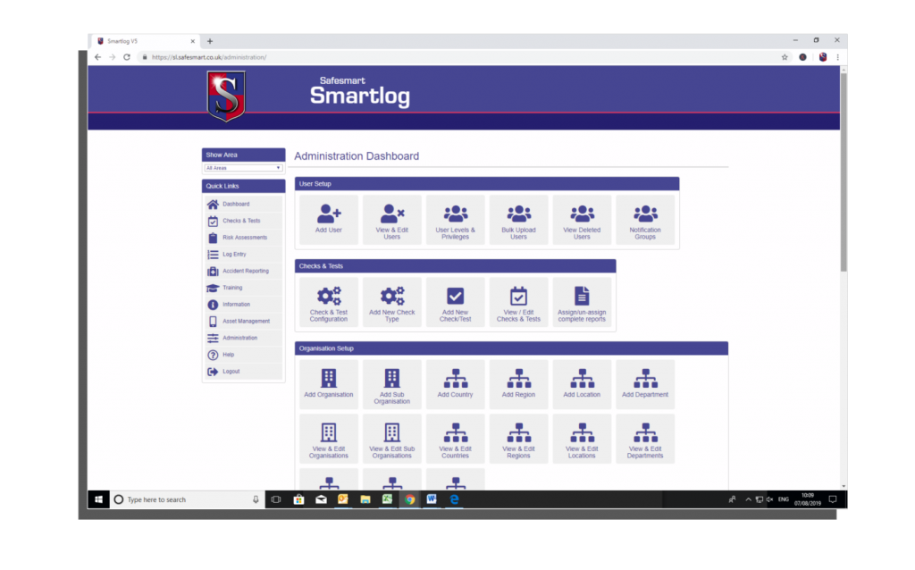Select the Smartlog V5 browser tab
Image resolution: width=915 pixels, height=570 pixels.
pos(146,41)
